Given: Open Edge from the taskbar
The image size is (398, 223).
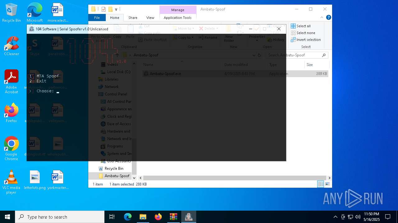Looking at the screenshot, I should [128, 217].
